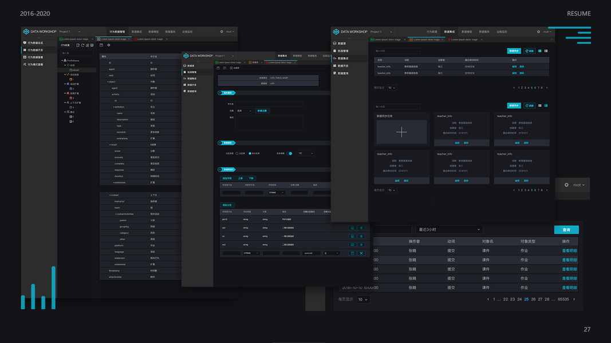Image resolution: width=611 pixels, height=343 pixels.
Task: Open 行为模式查看 in behavior window sidebar
Action: pos(33,65)
